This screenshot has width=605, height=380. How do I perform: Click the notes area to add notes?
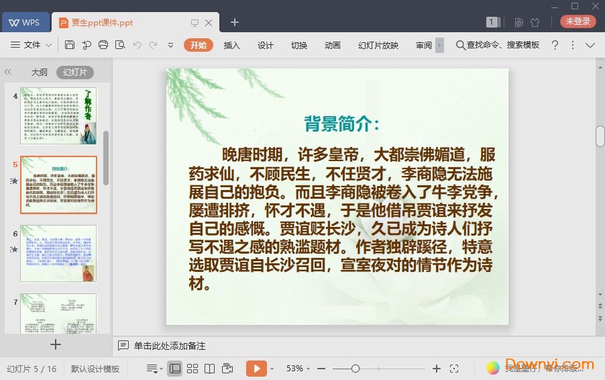coord(169,346)
